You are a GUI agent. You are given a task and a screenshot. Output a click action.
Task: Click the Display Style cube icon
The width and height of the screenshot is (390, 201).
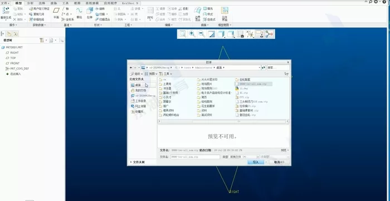[221, 34]
